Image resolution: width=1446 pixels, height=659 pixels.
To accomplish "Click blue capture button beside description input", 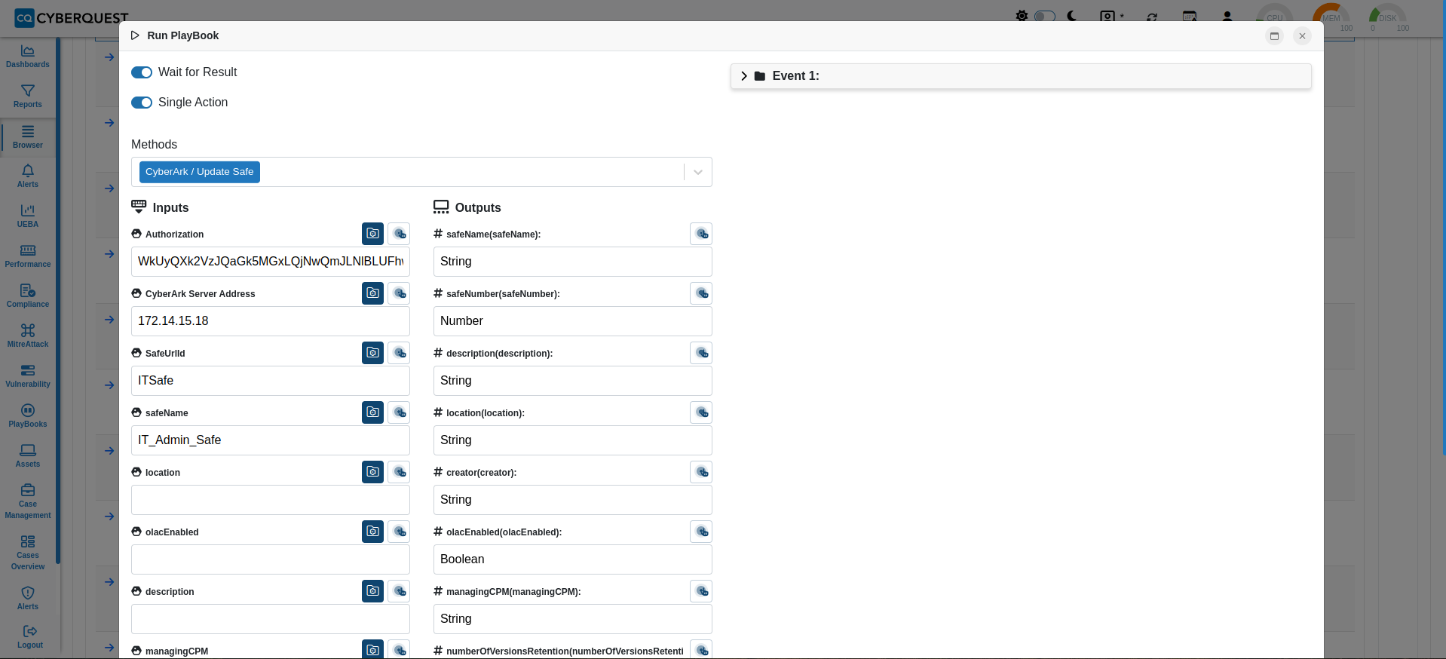I will tap(373, 591).
